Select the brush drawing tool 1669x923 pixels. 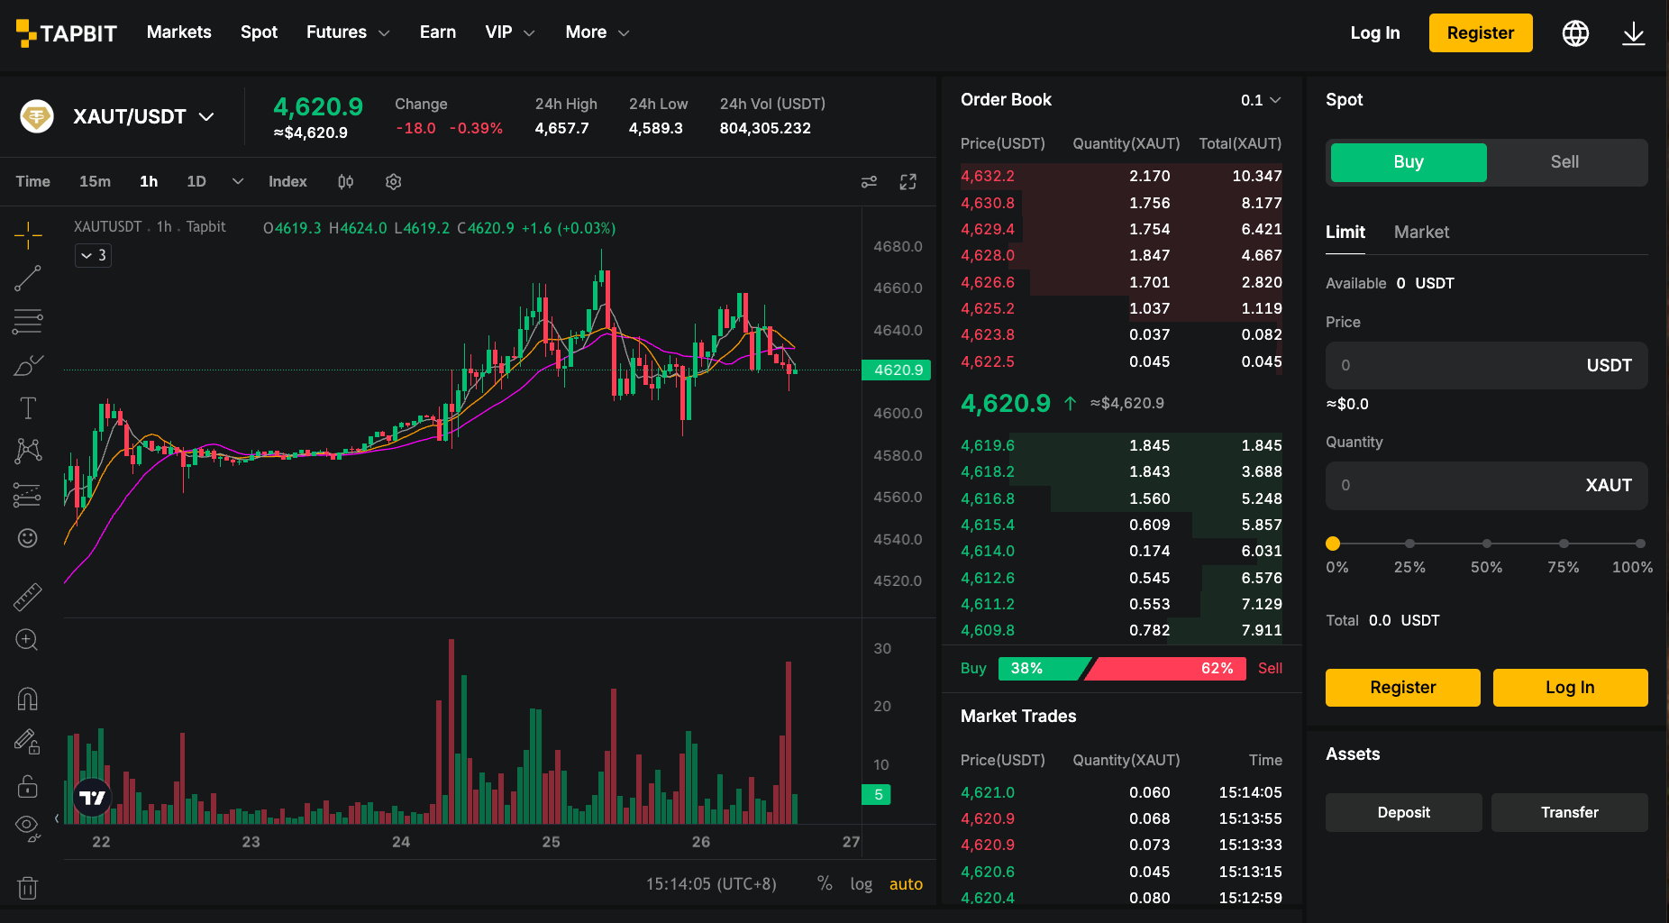coord(28,365)
